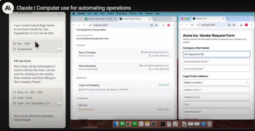The height and width of the screenshot is (131, 255).
Task: Click the marie.b@antequipment.com email link
Action: tap(155, 65)
